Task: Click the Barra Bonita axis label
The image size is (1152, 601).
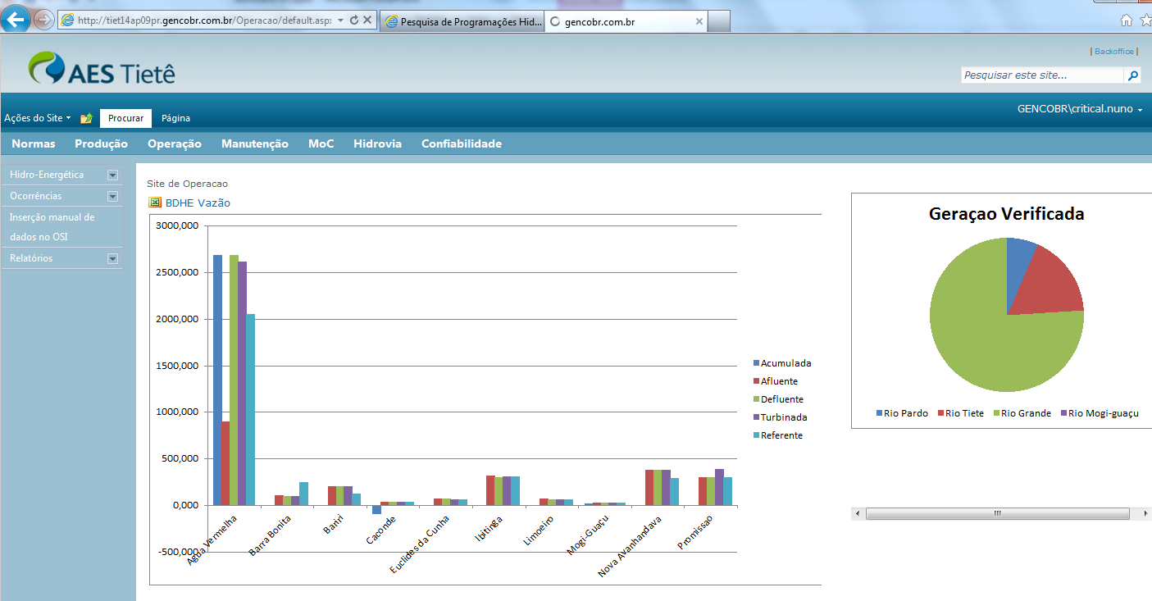Action: coord(270,535)
